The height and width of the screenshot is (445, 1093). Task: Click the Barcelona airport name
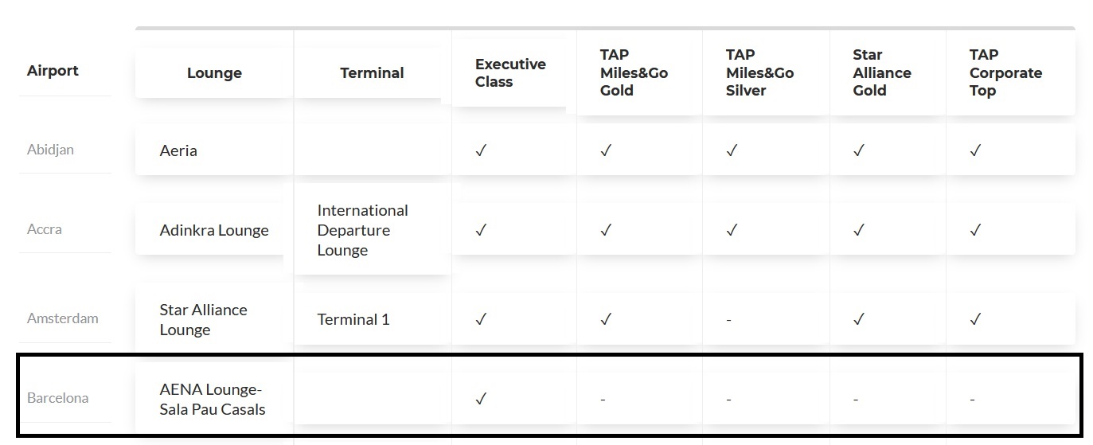[57, 398]
